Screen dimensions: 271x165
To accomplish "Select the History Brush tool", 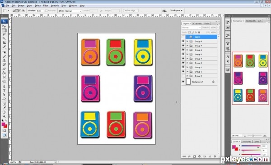I will tap(4, 64).
